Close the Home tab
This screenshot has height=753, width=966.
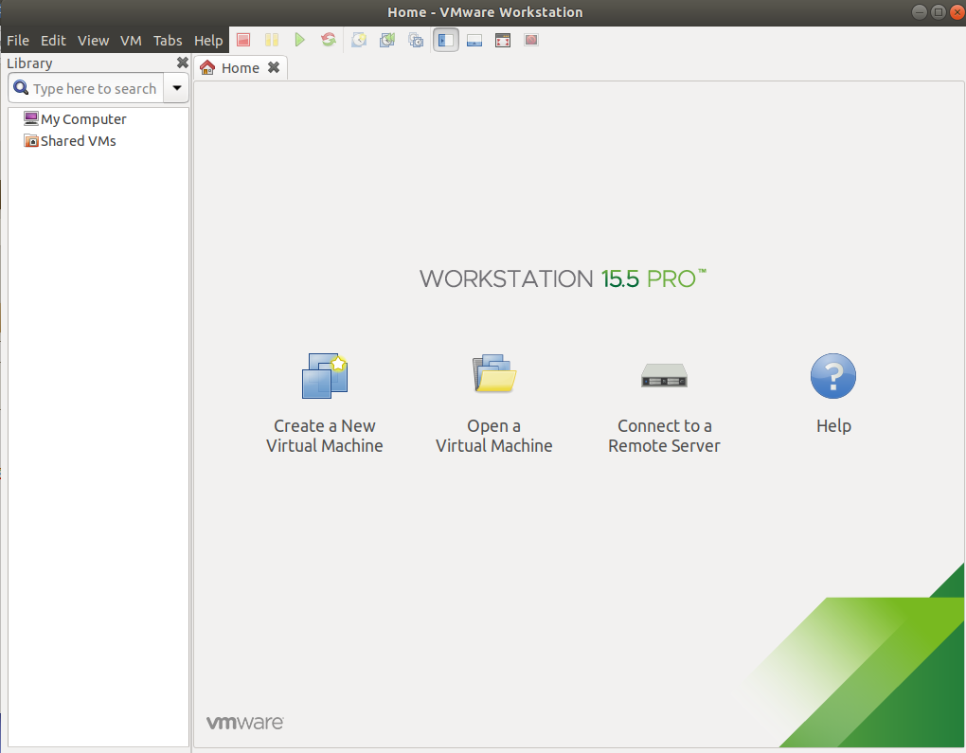click(x=274, y=67)
